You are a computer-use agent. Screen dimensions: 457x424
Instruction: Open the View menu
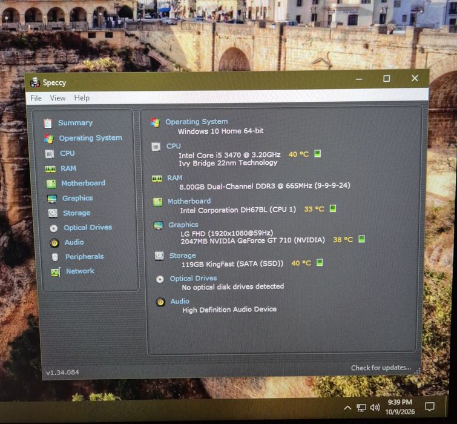(x=58, y=98)
